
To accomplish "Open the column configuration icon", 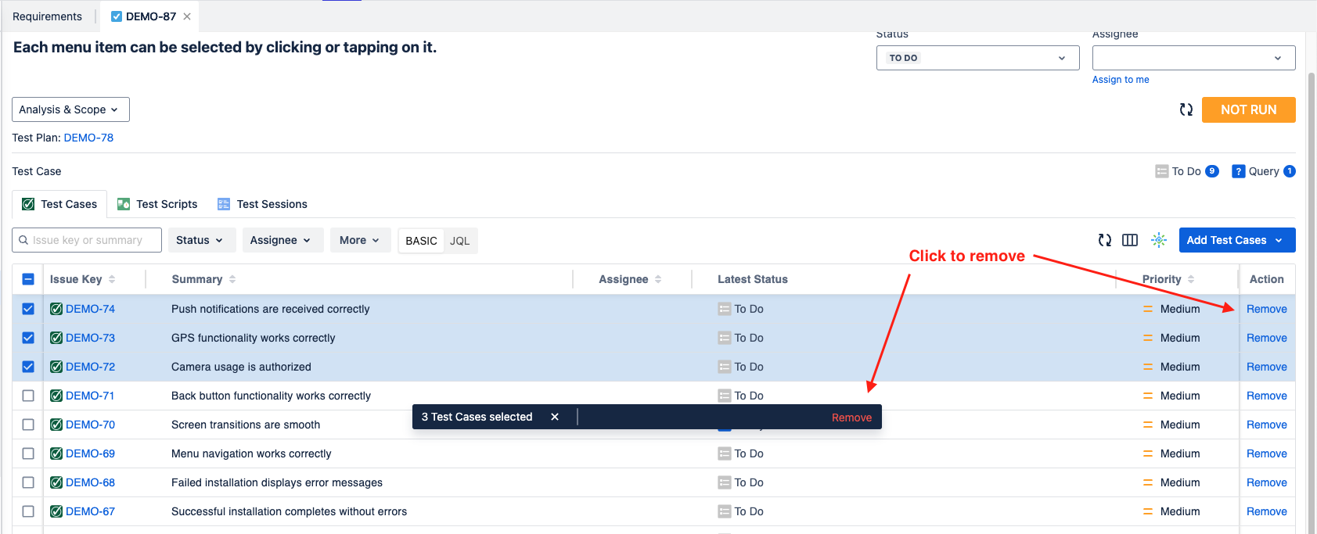I will click(1129, 240).
